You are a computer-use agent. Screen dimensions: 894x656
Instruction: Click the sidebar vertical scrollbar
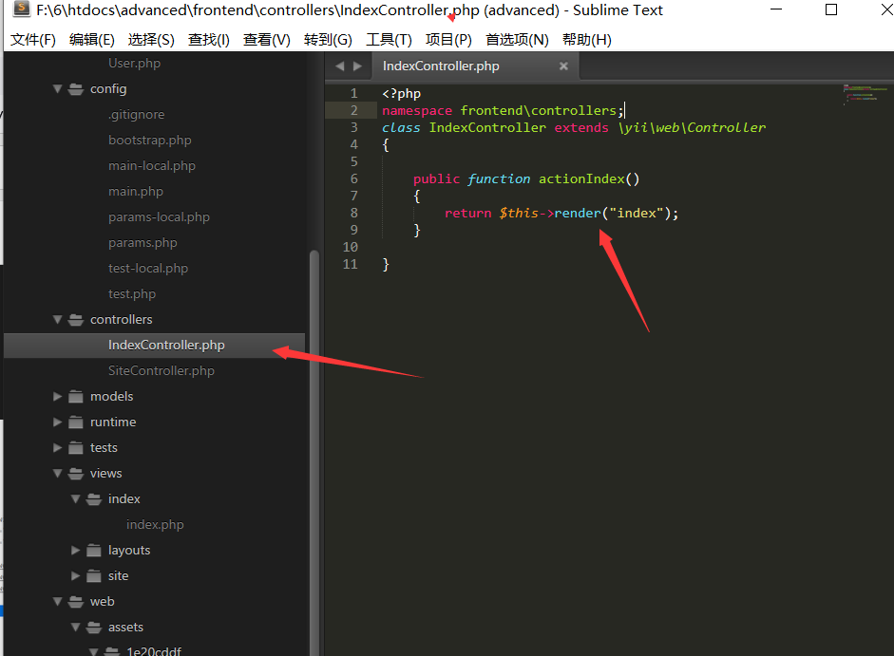[x=314, y=453]
